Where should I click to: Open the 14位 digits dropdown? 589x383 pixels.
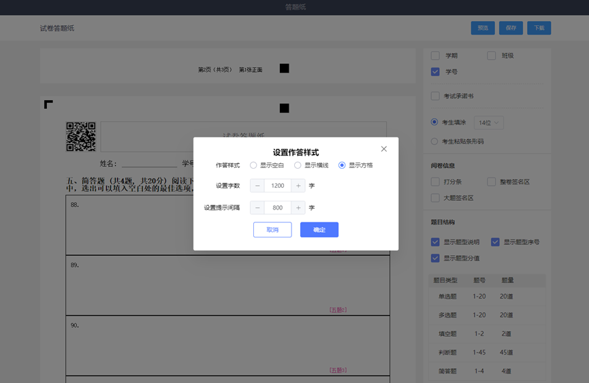489,122
